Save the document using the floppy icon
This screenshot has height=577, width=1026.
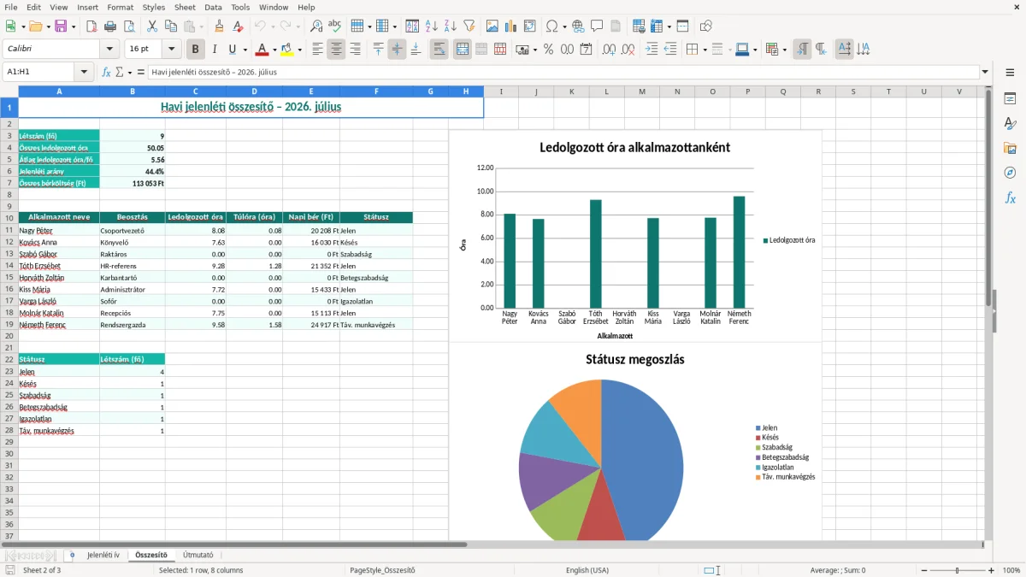click(60, 26)
